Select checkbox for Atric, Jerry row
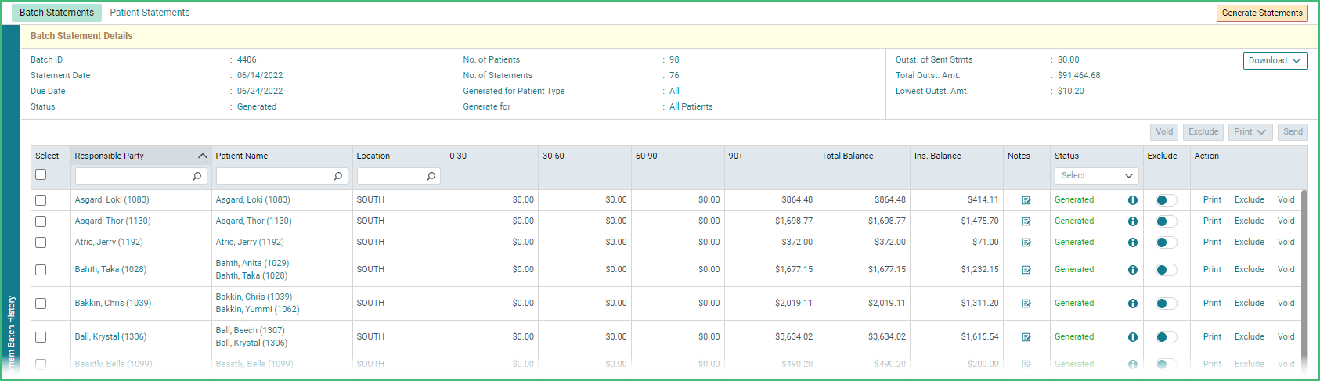Viewport: 1320px width, 381px height. pos(41,243)
